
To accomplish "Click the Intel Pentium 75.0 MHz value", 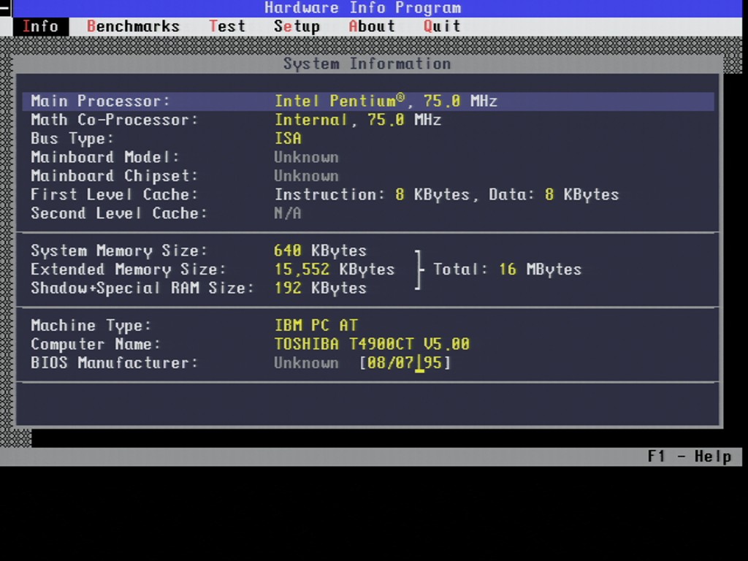I will click(x=386, y=101).
